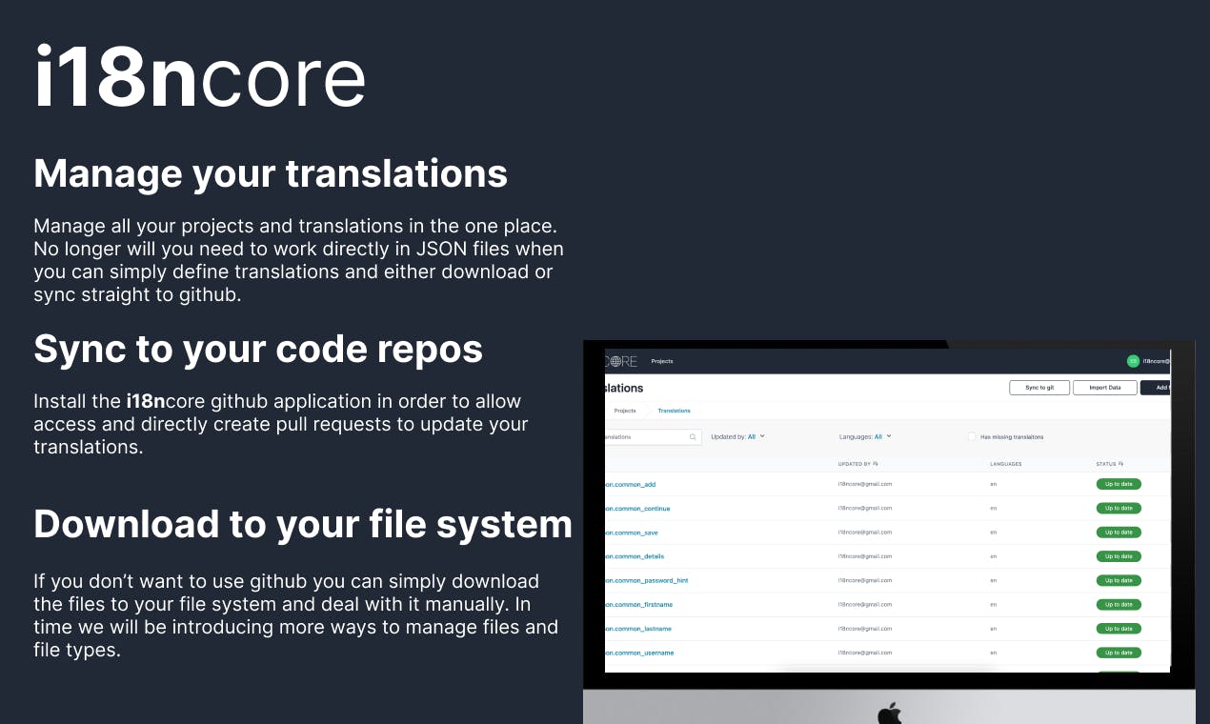Open the common_lastname translation key
1210x724 pixels.
tap(638, 629)
